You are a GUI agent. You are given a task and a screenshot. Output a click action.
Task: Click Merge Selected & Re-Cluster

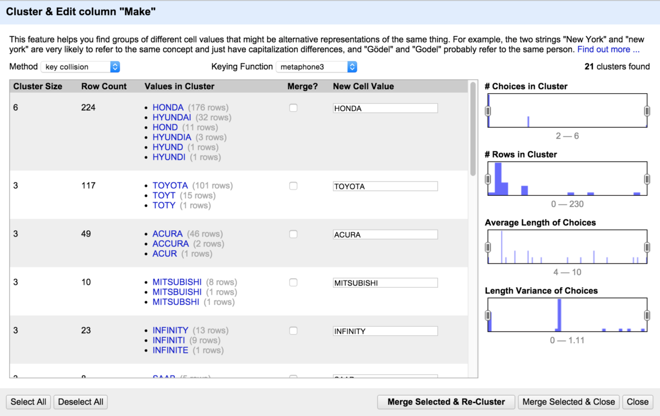(446, 402)
